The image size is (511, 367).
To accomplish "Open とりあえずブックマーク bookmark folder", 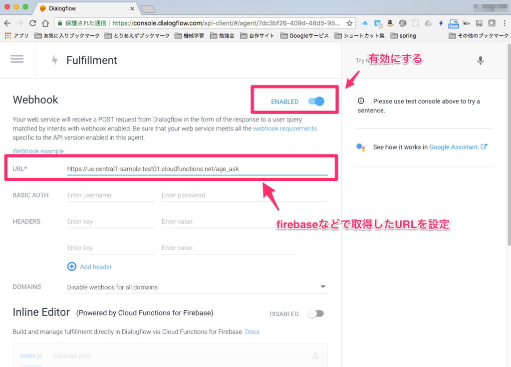I will coord(137,35).
